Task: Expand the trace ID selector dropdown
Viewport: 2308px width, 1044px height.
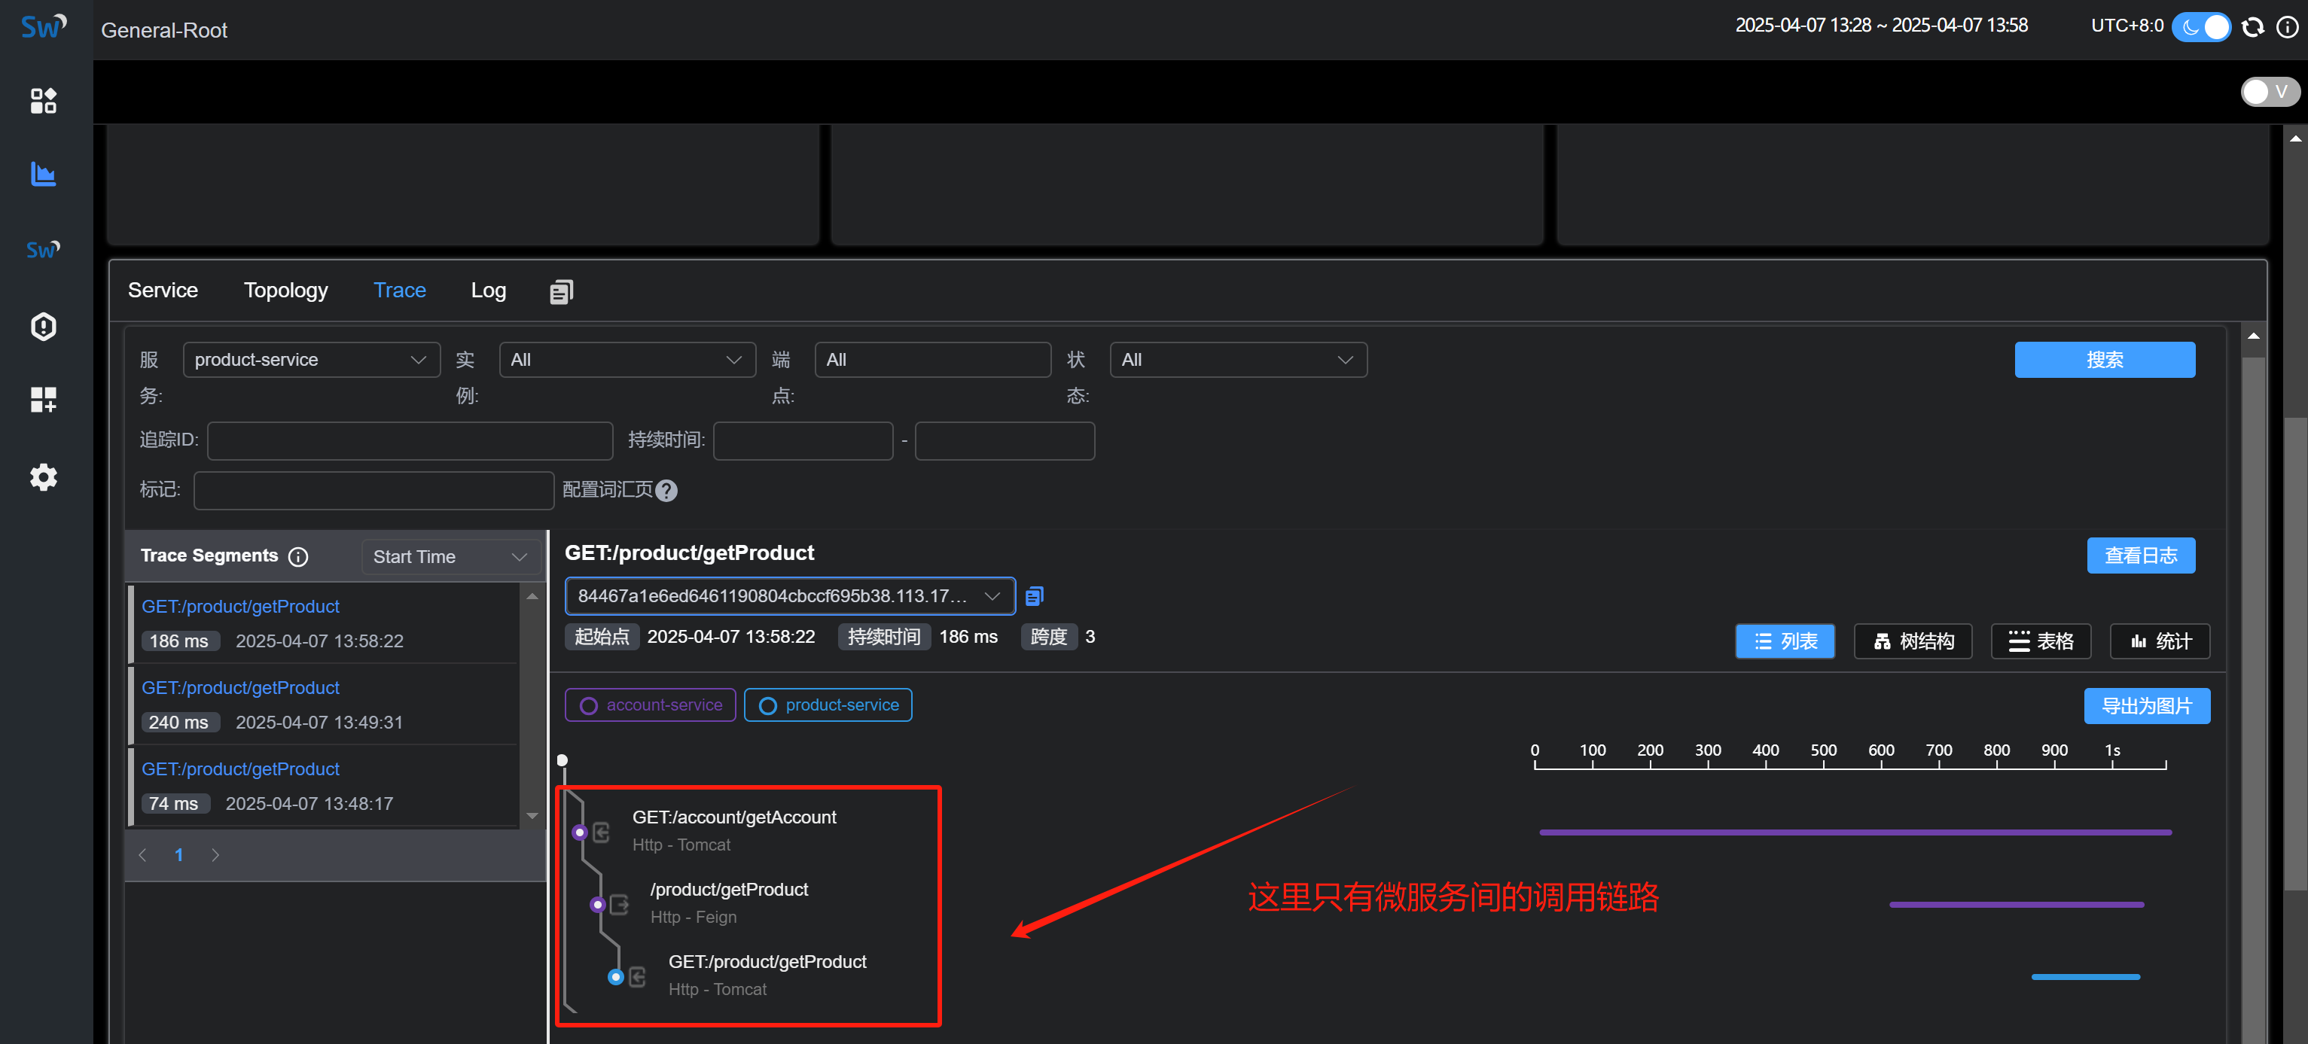Action: point(789,596)
